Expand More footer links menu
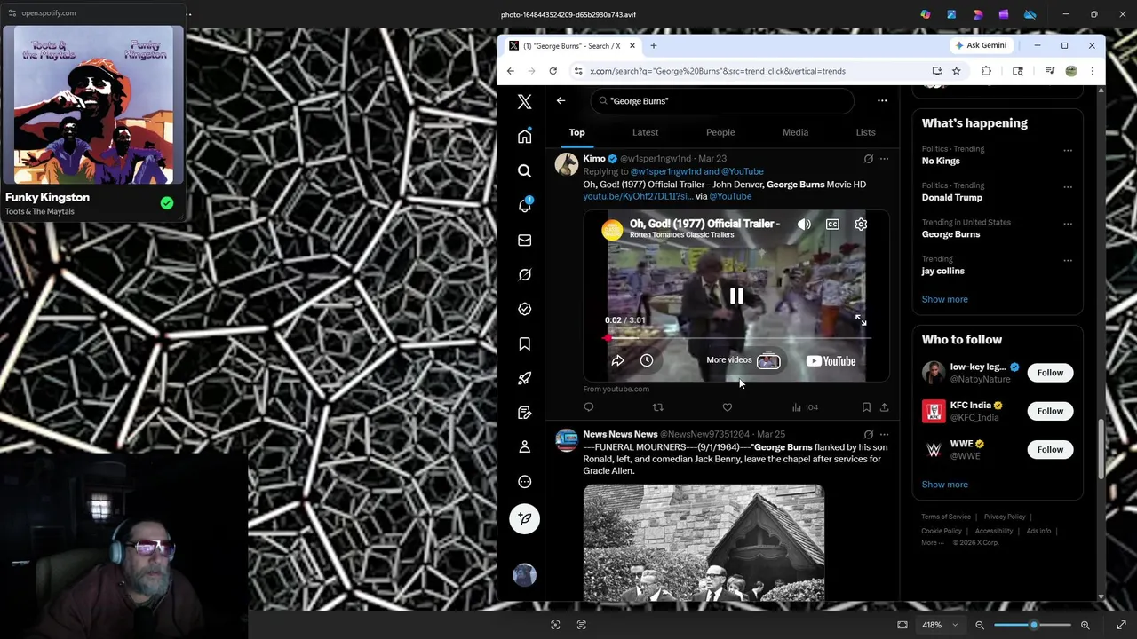The width and height of the screenshot is (1137, 639). point(933,542)
